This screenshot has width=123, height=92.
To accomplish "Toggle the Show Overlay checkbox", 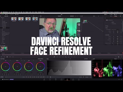I will [111, 24].
